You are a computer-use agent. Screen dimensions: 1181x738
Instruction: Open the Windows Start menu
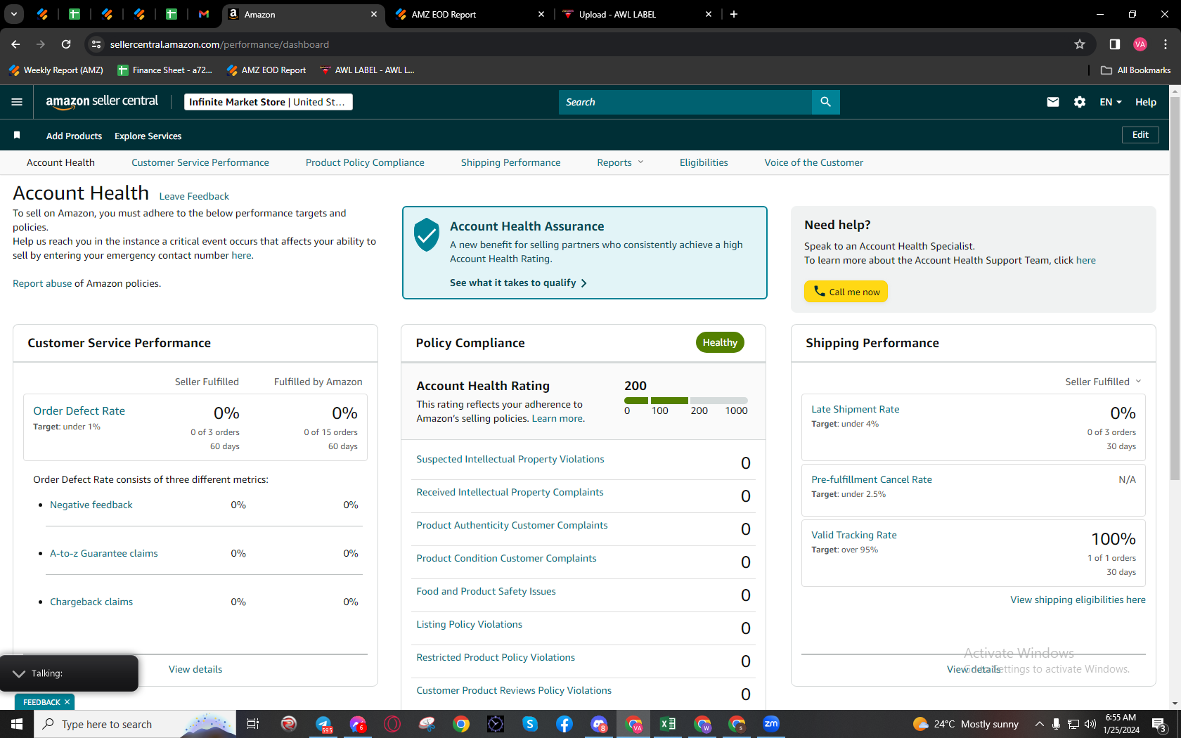pos(17,724)
